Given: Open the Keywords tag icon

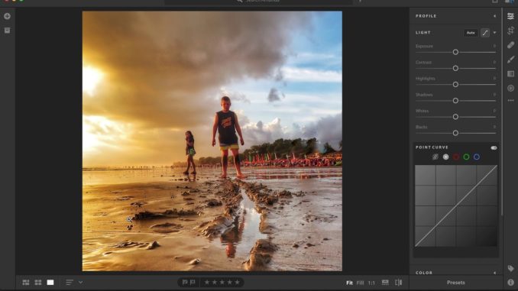Looking at the screenshot, I should tap(510, 268).
